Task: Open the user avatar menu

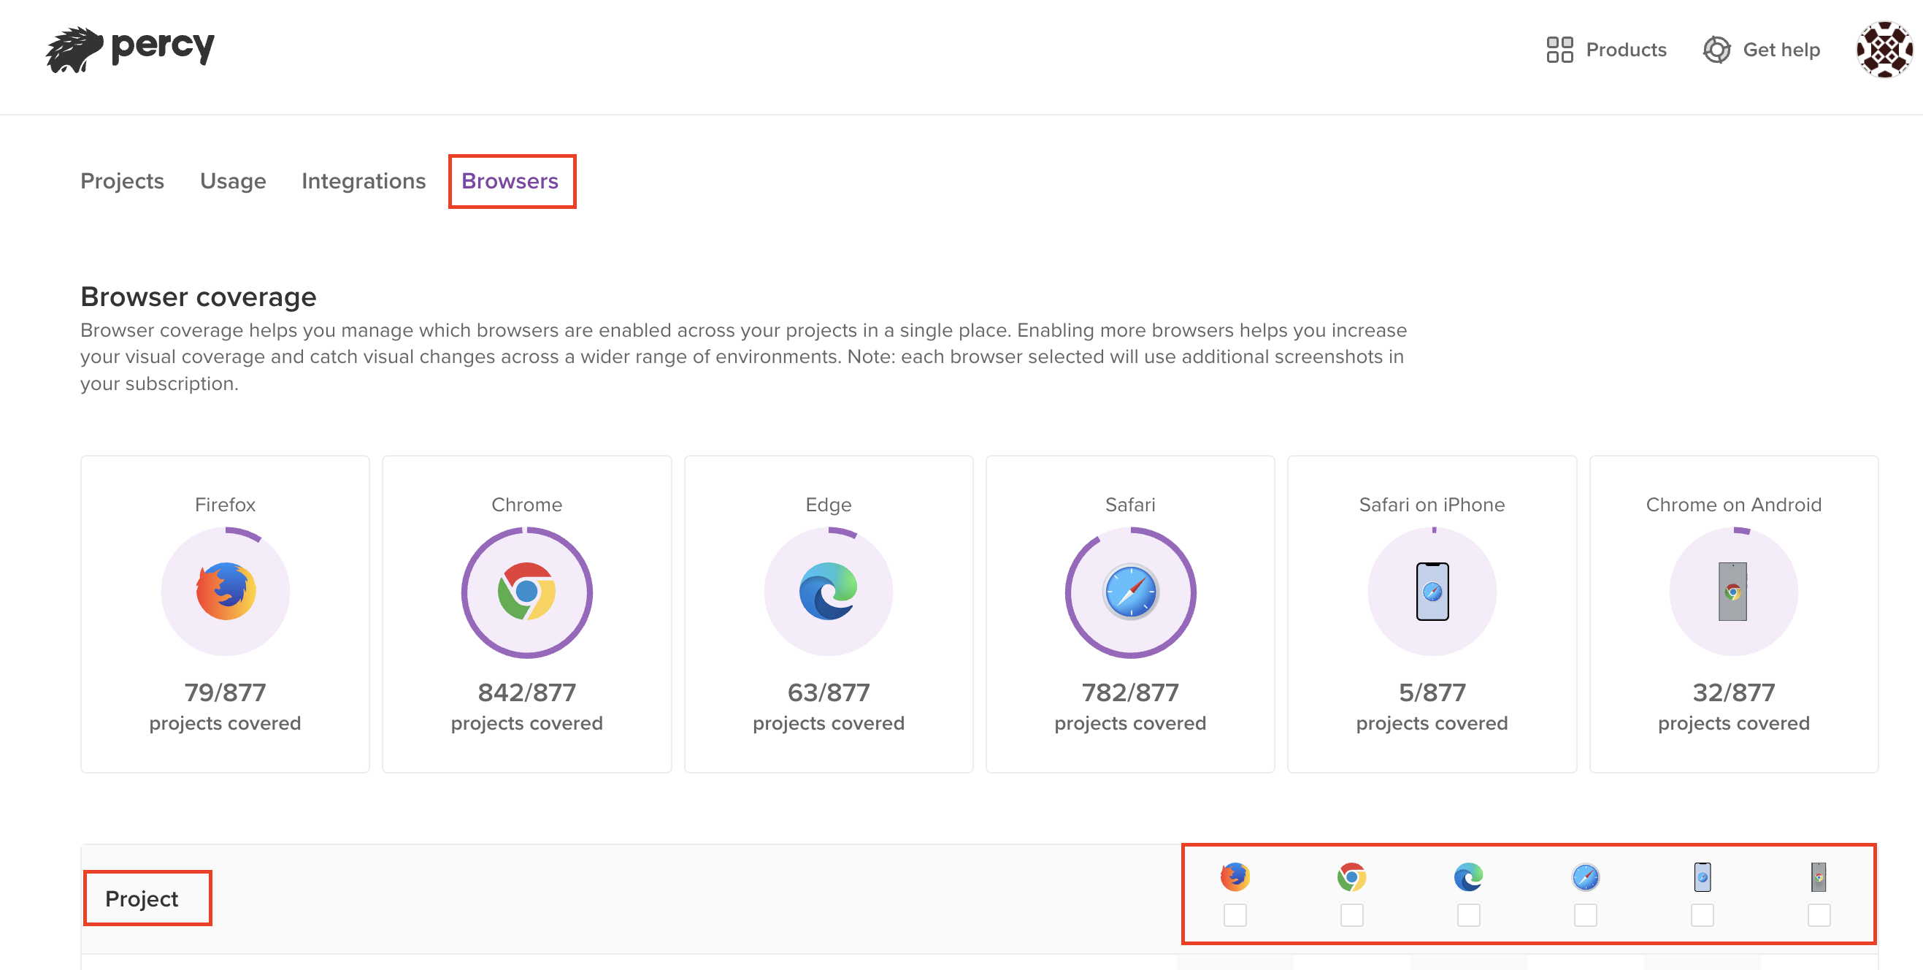Action: click(x=1884, y=49)
